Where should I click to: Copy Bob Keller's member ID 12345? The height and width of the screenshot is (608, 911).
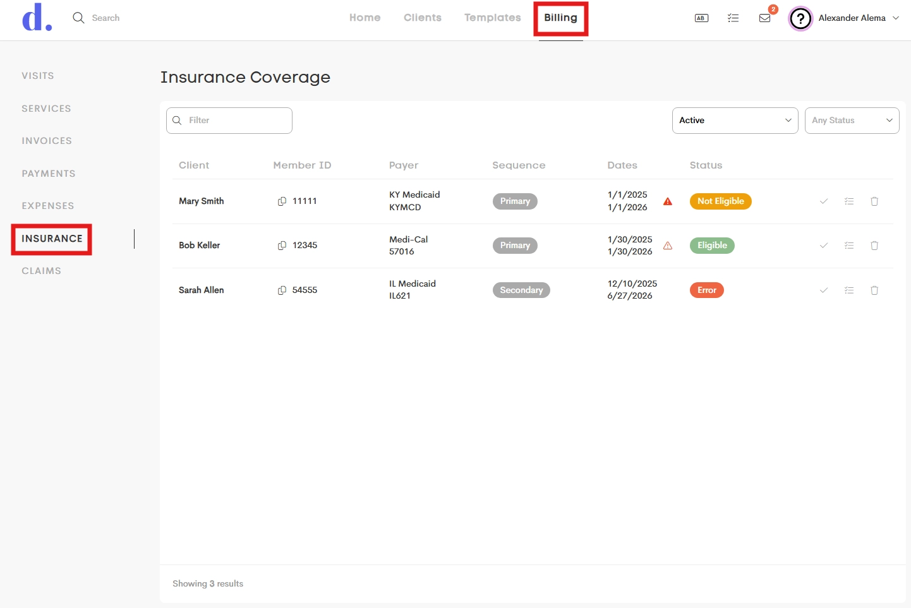[282, 246]
